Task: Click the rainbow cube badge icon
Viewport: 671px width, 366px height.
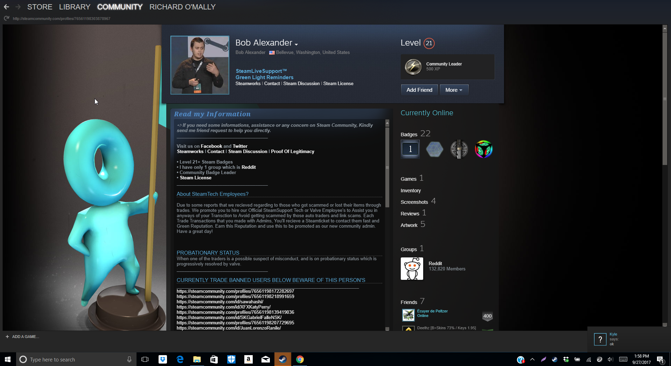Action: (483, 149)
